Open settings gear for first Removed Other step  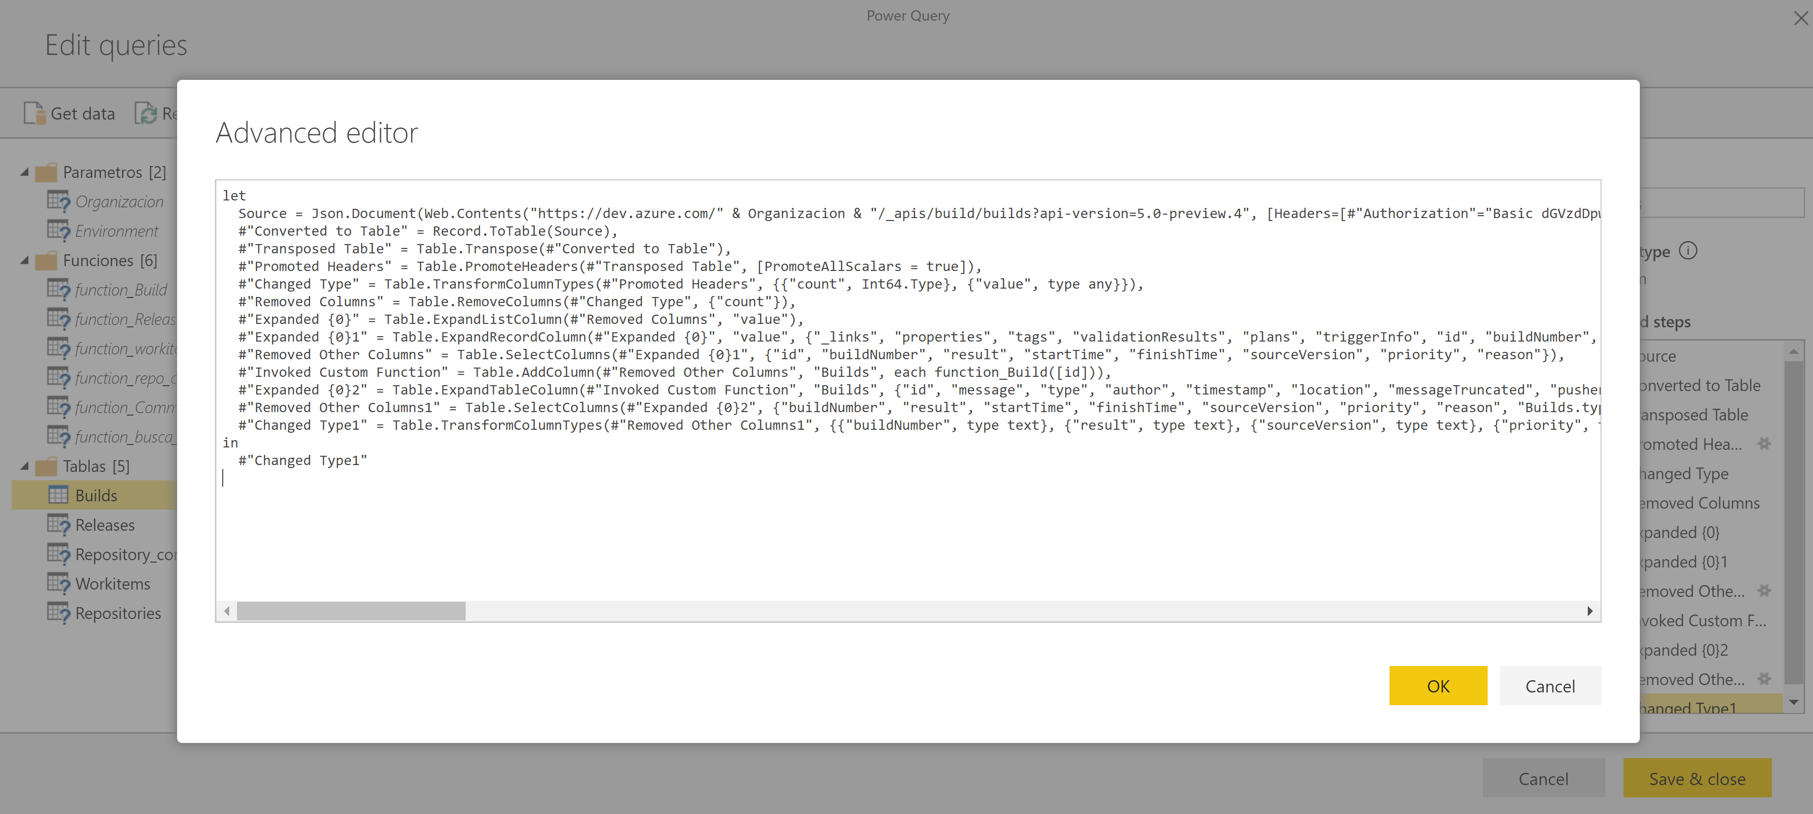tap(1764, 591)
